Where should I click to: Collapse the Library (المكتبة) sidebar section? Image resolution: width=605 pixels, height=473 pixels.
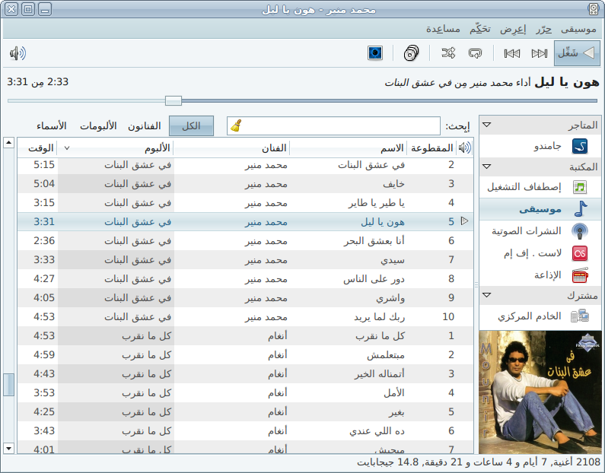pyautogui.click(x=486, y=167)
